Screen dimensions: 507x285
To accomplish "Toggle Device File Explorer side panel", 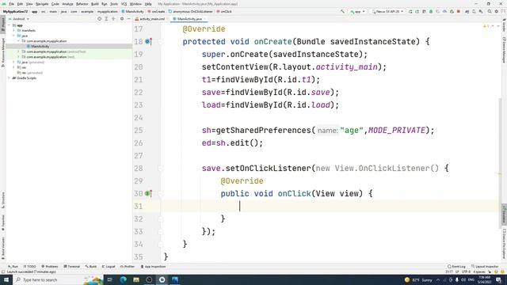I will point(504,244).
